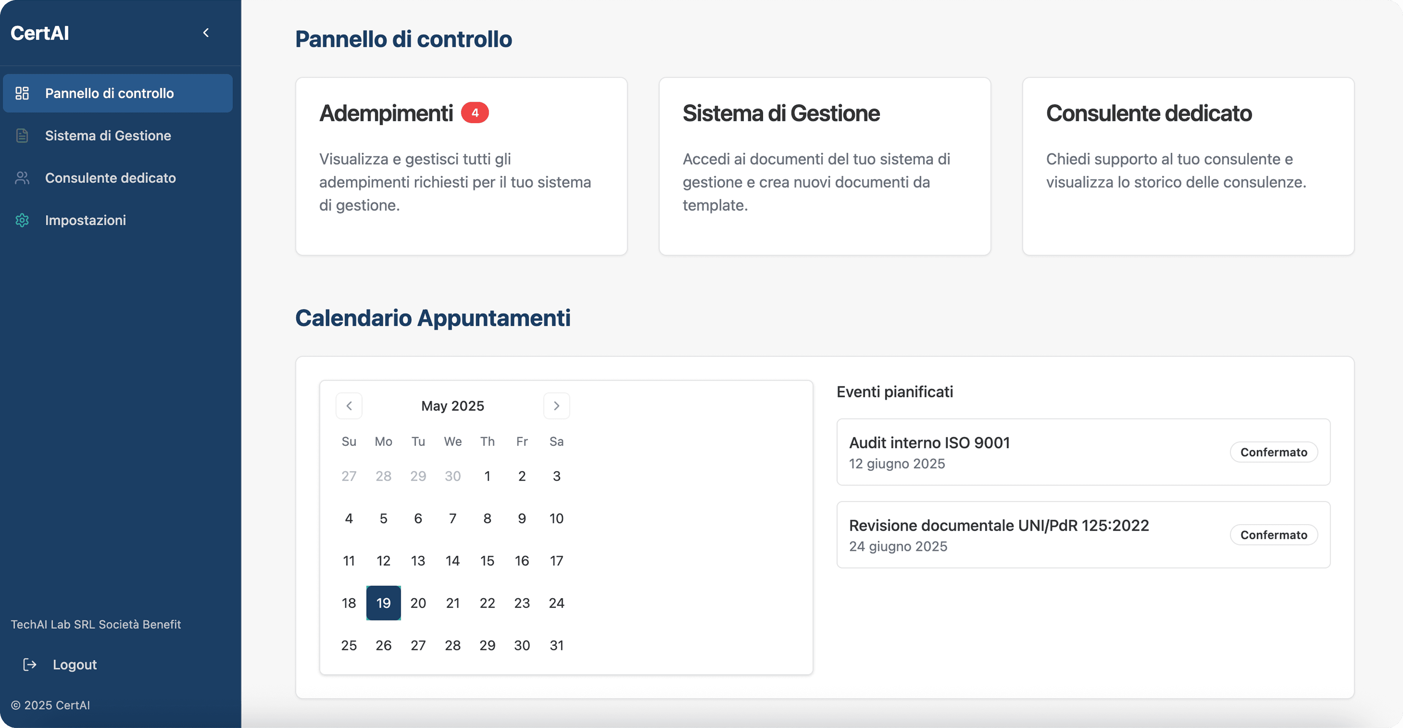Click the Consulente dedicato people icon
Screen dimensions: 1403x728
(22, 178)
